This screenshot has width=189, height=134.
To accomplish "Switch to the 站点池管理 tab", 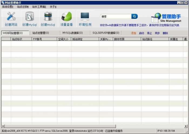I will pos(40,33).
